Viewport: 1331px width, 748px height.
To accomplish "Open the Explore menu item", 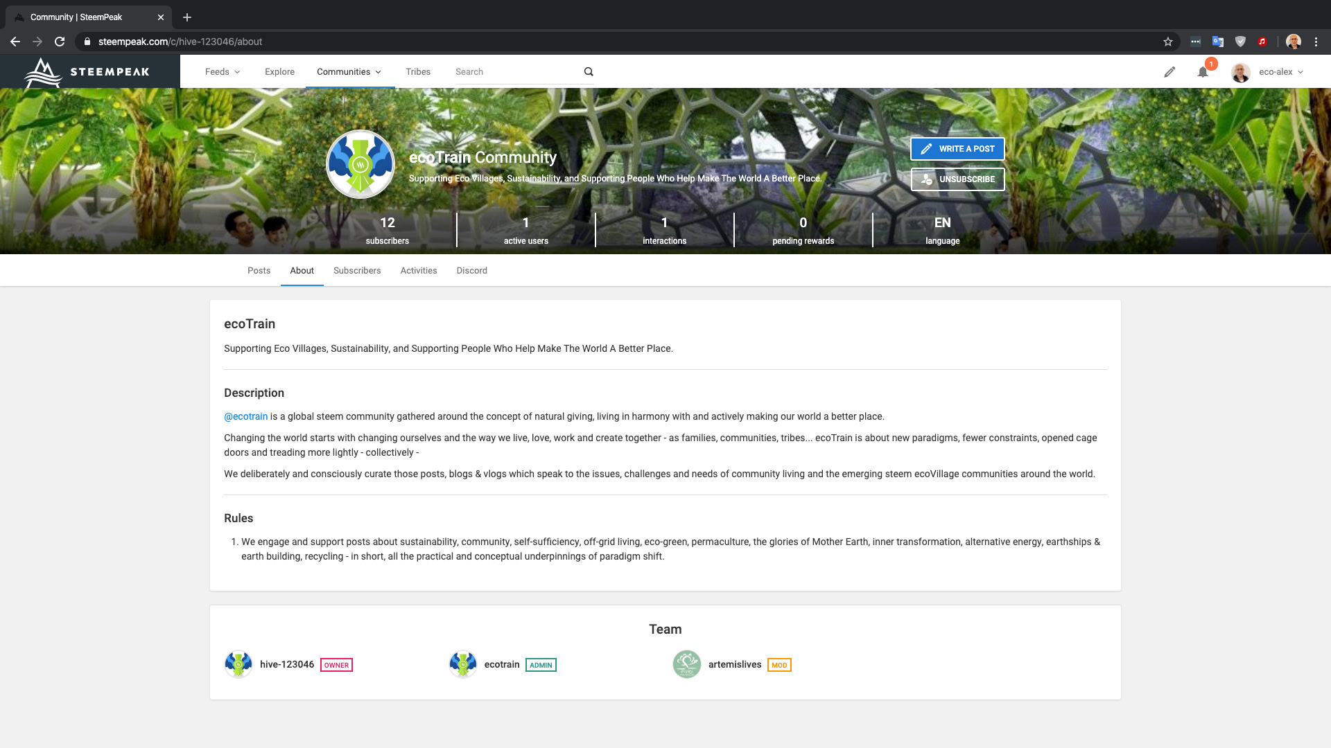I will pos(279,72).
